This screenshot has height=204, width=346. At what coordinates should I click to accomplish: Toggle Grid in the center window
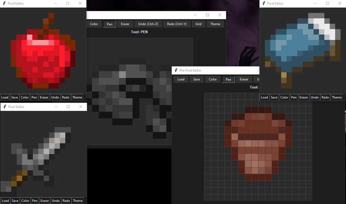pyautogui.click(x=198, y=24)
